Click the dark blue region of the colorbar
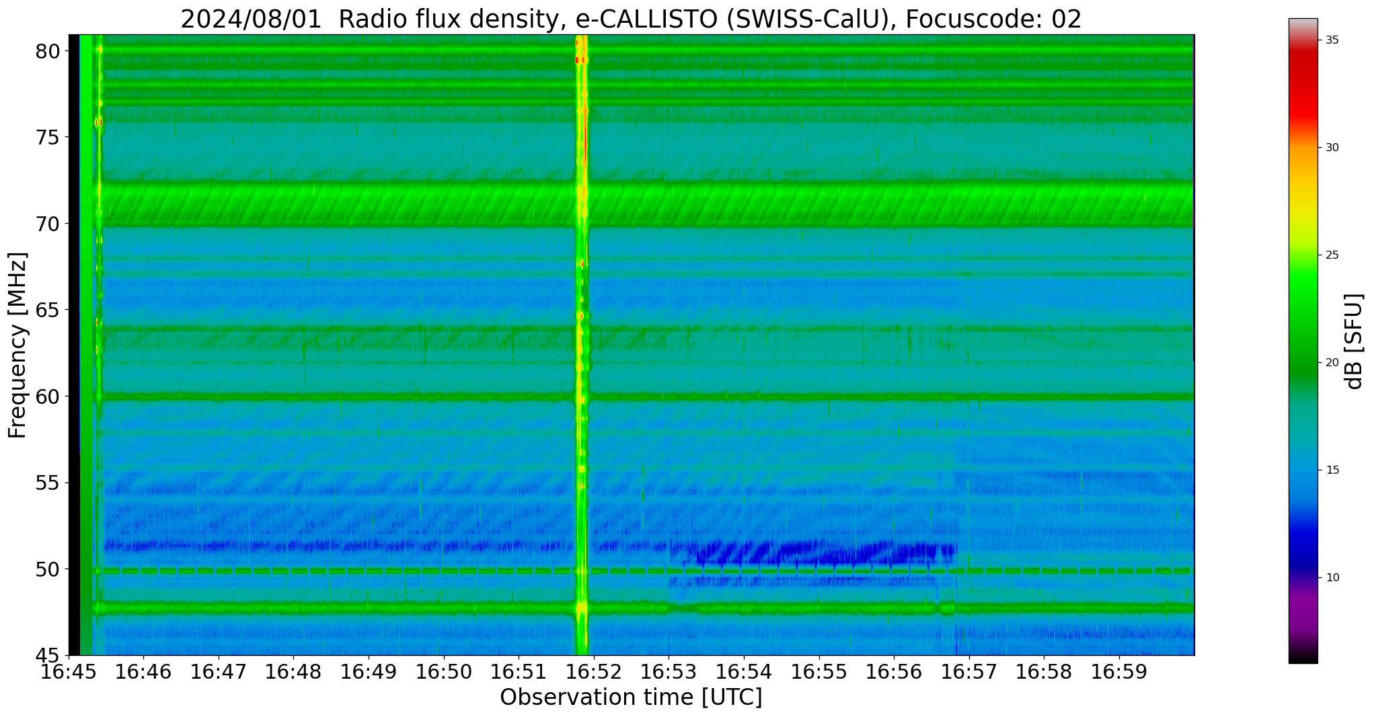This screenshot has width=1374, height=717. 1303,548
